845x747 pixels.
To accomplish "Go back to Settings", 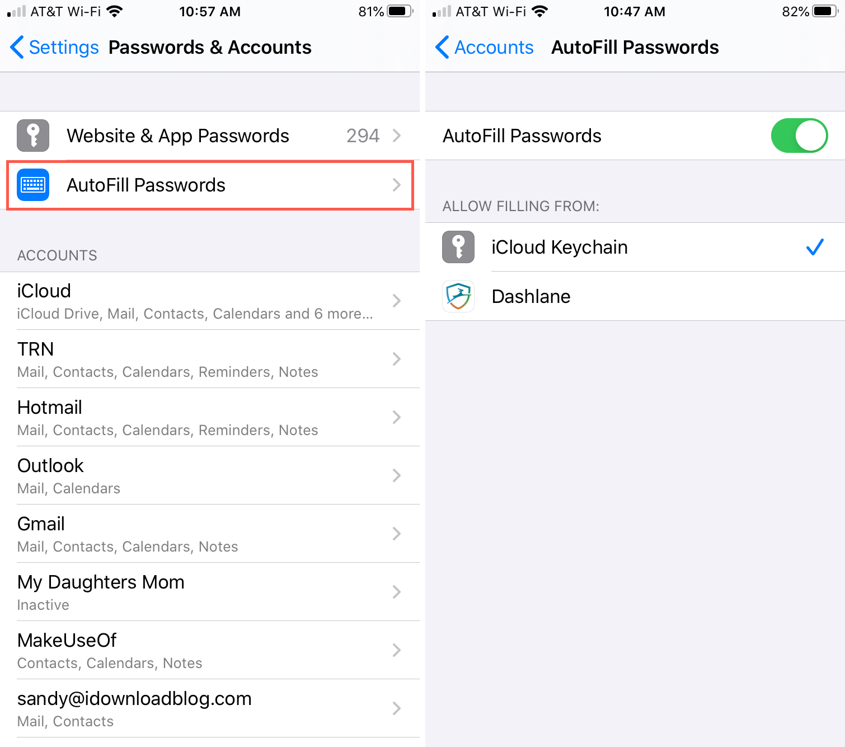I will pyautogui.click(x=54, y=47).
